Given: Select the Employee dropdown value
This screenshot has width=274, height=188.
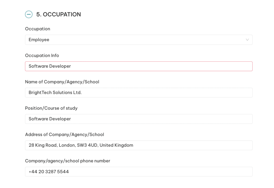Looking at the screenshot, I should pos(139,40).
